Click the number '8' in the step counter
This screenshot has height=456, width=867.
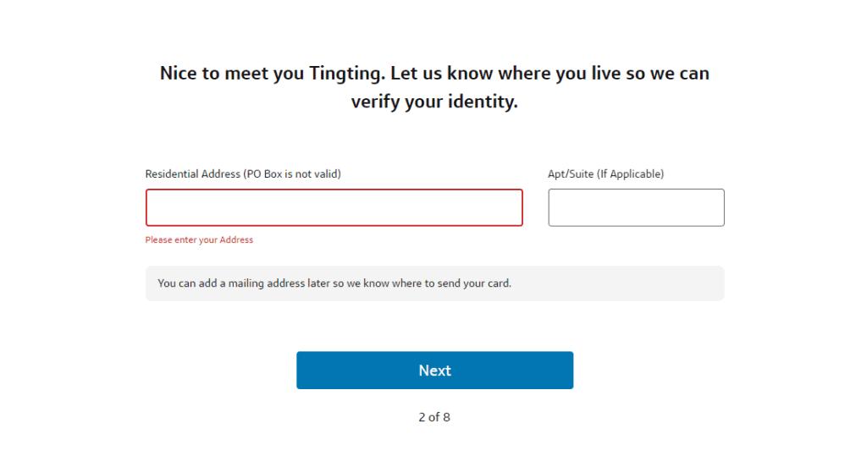[x=446, y=417]
